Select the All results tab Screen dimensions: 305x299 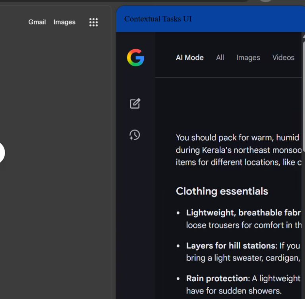coord(220,57)
